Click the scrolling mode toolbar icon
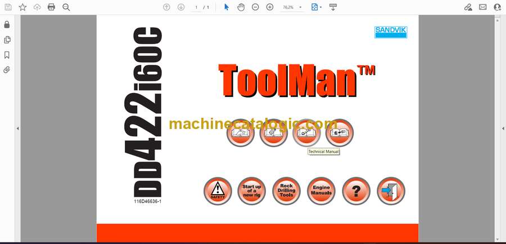The height and width of the screenshot is (244, 506). pyautogui.click(x=333, y=7)
